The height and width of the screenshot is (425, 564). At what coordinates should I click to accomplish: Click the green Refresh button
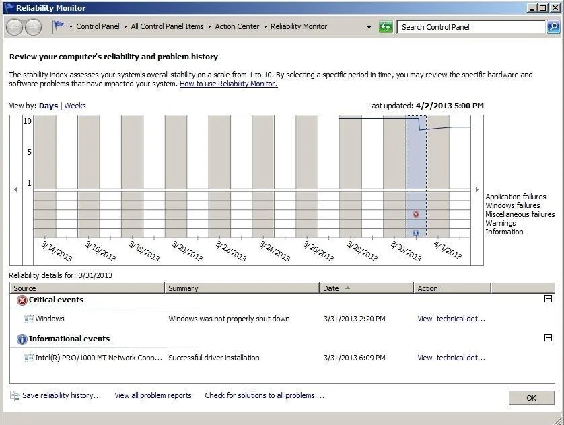click(x=386, y=27)
